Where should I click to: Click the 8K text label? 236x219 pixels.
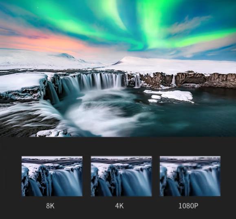click(50, 206)
